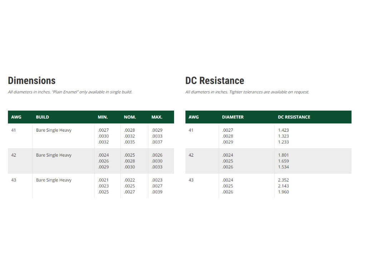Select the 1.659 resistance value
Image resolution: width=366 pixels, height=274 pixels.
283,161
